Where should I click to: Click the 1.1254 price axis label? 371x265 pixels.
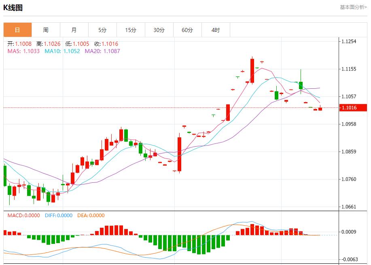(x=349, y=41)
